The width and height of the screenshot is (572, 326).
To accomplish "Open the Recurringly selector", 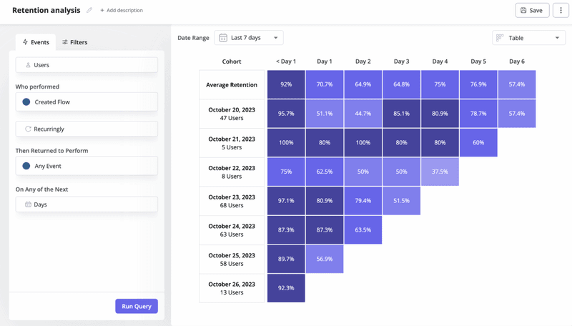I will 87,129.
